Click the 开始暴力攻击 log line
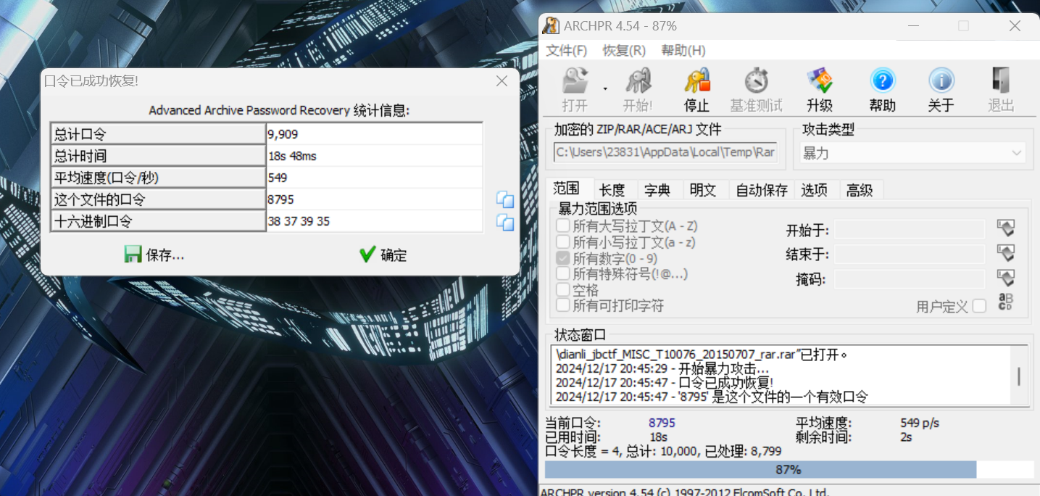This screenshot has height=496, width=1040. (x=662, y=368)
